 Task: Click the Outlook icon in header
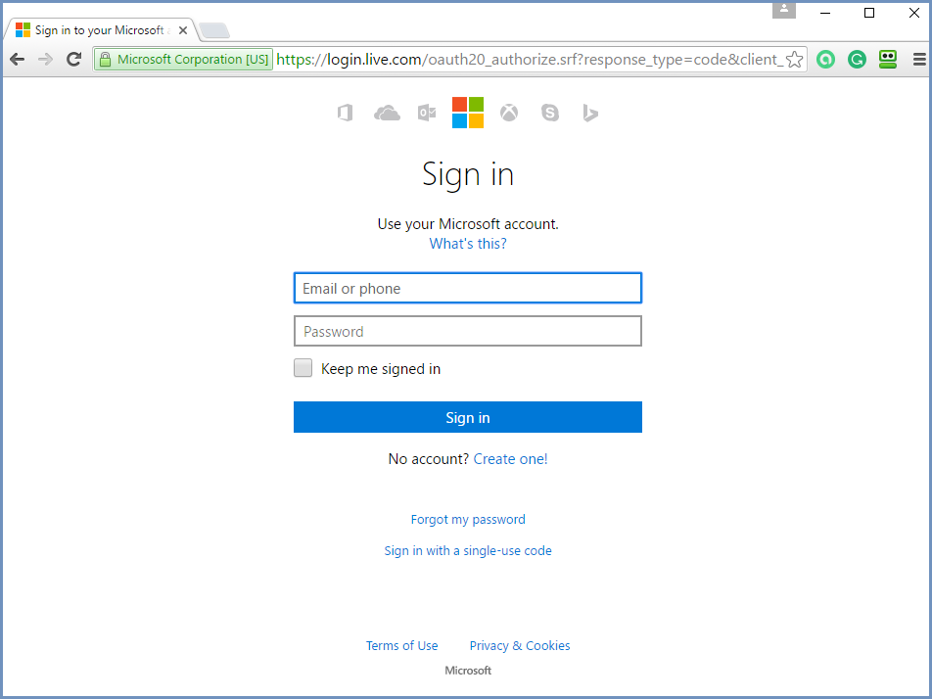pyautogui.click(x=427, y=114)
